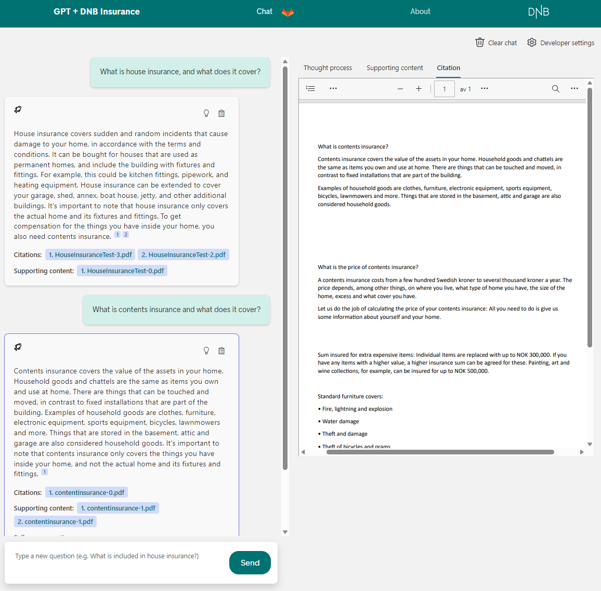Image resolution: width=601 pixels, height=591 pixels.
Task: Click PDF bullet 'Theft and damage'
Action: point(345,434)
